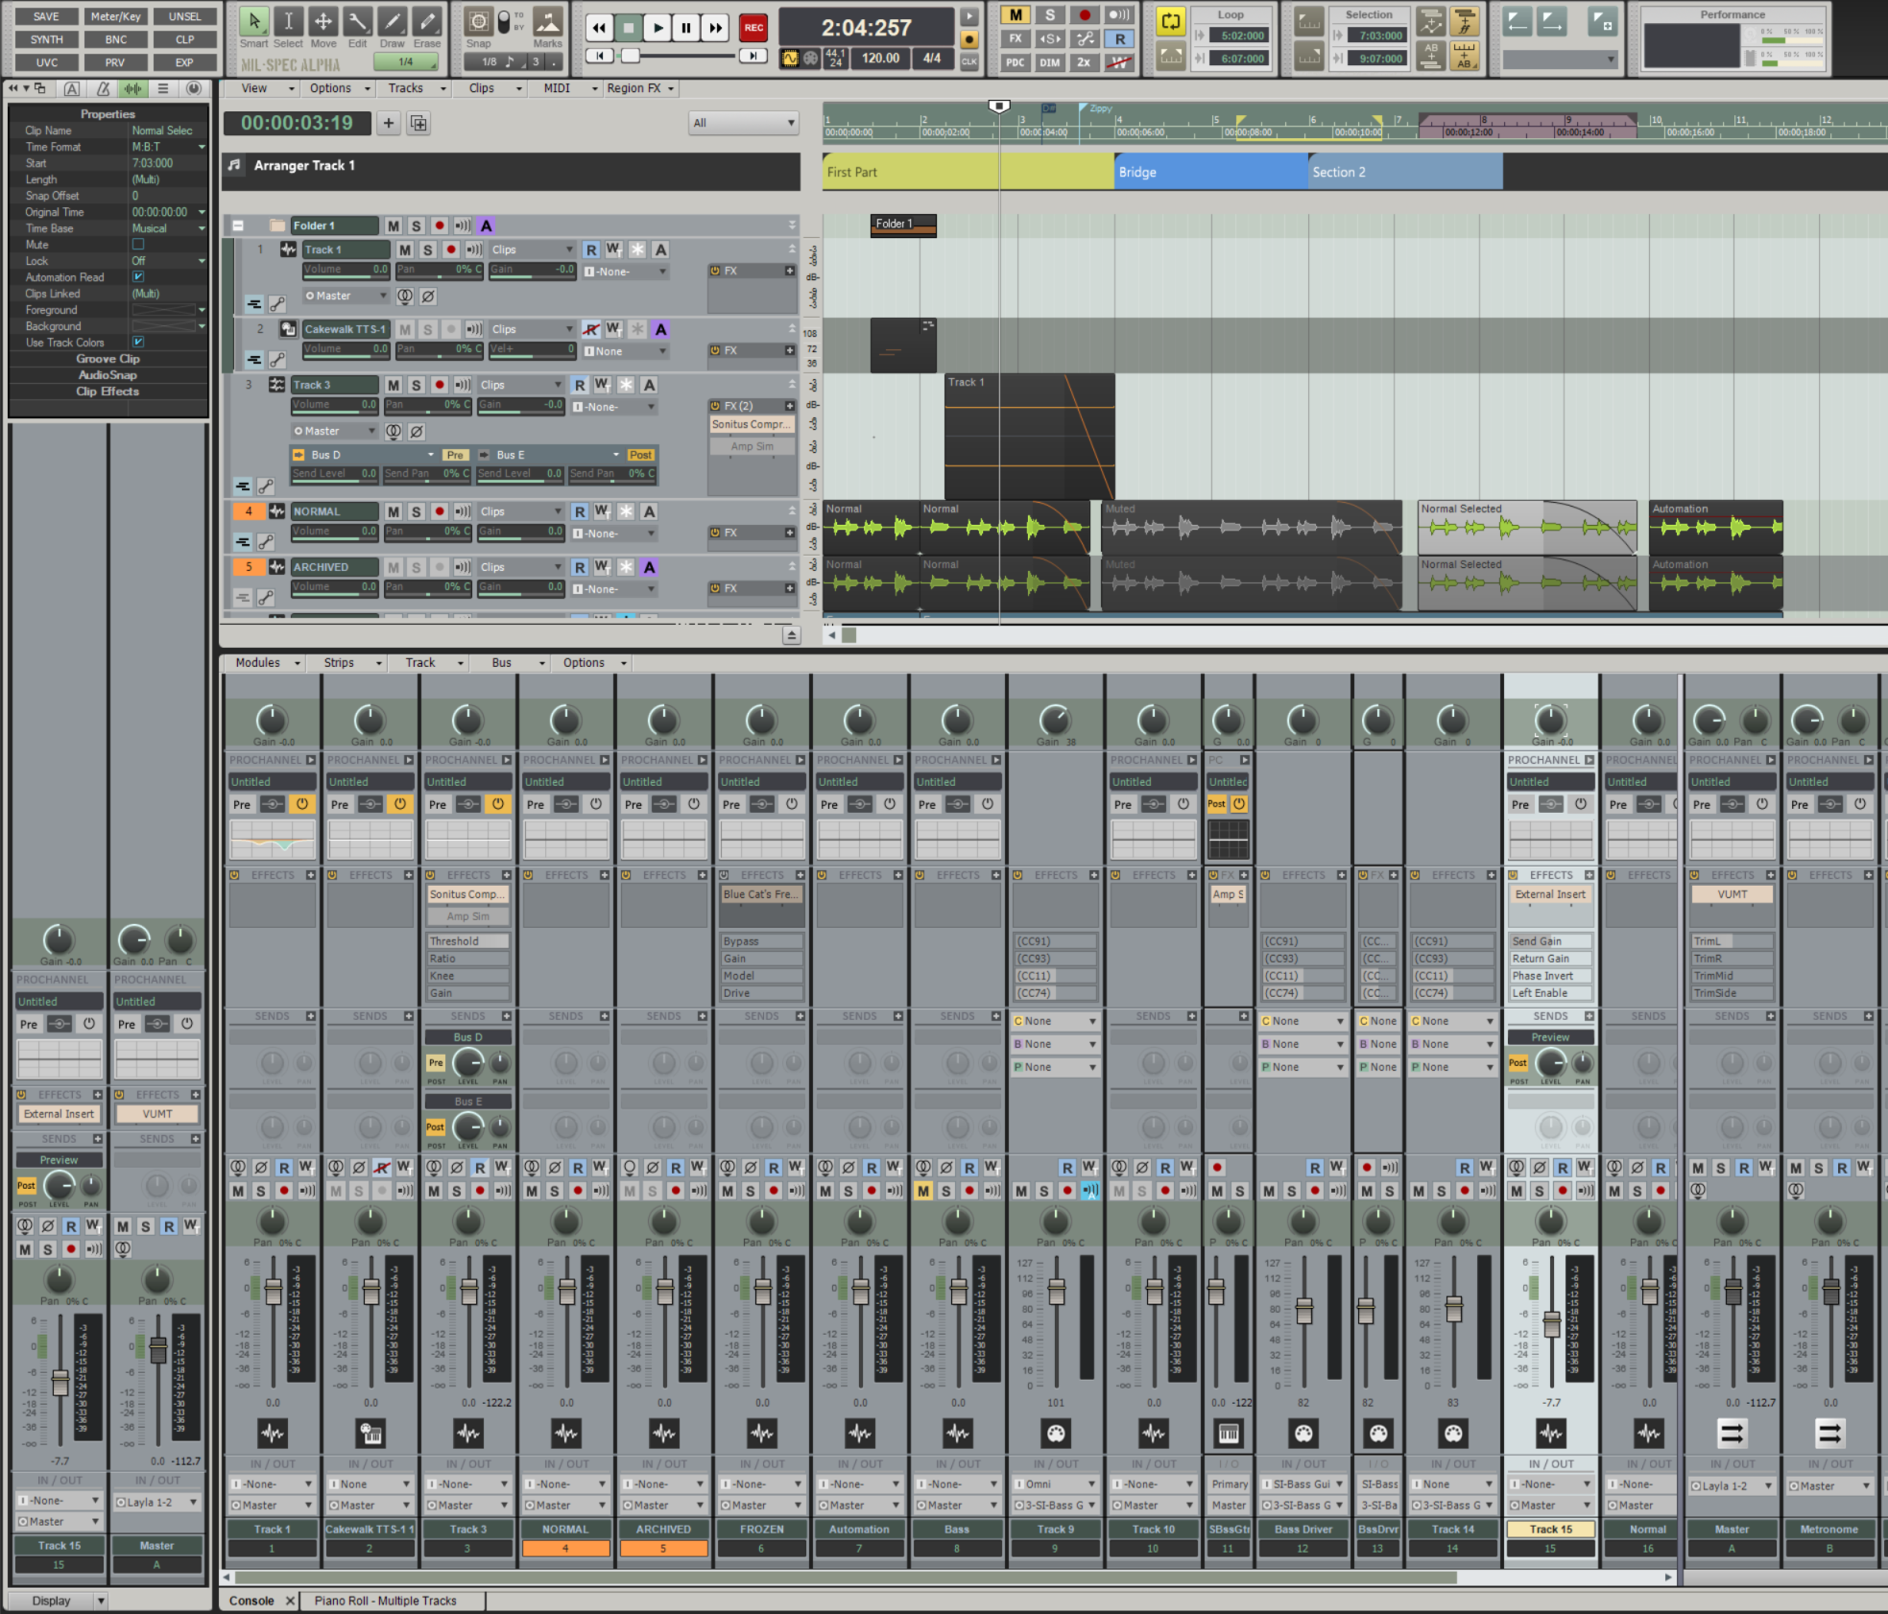The width and height of the screenshot is (1888, 1614).
Task: Toggle the freeze snowflake on NORMAL track
Action: [x=626, y=511]
